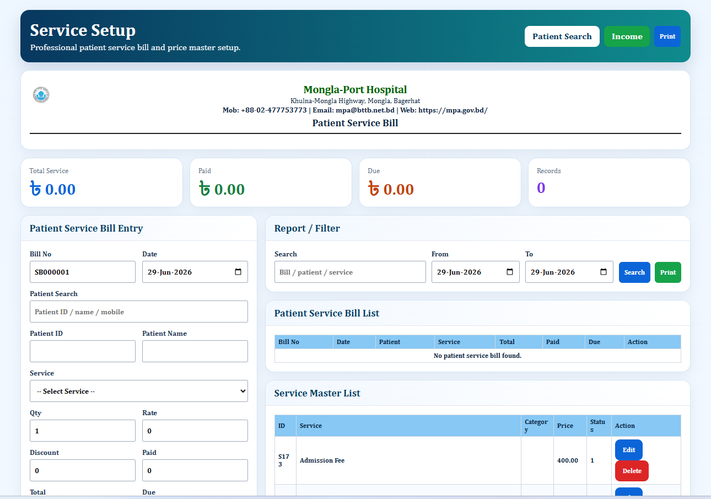Click the hospital logo icon
Image resolution: width=711 pixels, height=499 pixels.
pos(41,95)
